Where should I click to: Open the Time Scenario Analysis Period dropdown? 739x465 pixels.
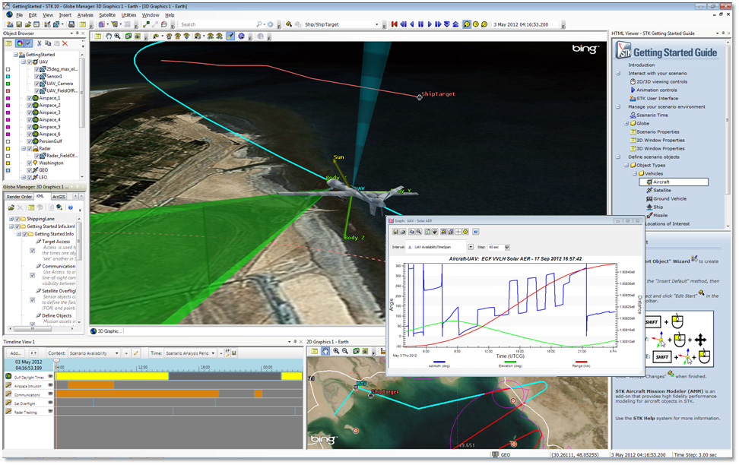tap(213, 353)
